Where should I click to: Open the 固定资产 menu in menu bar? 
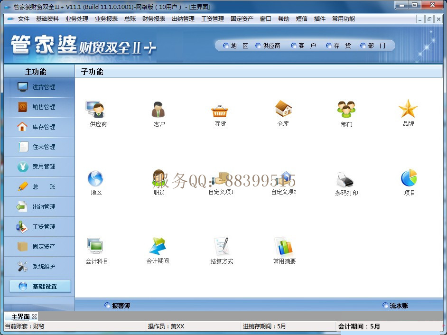click(242, 19)
